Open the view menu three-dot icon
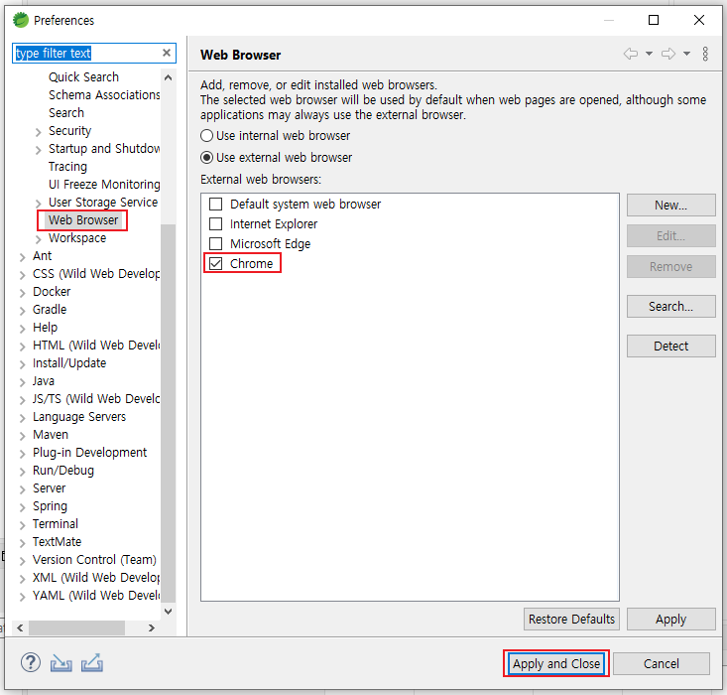This screenshot has width=727, height=695. pyautogui.click(x=705, y=54)
